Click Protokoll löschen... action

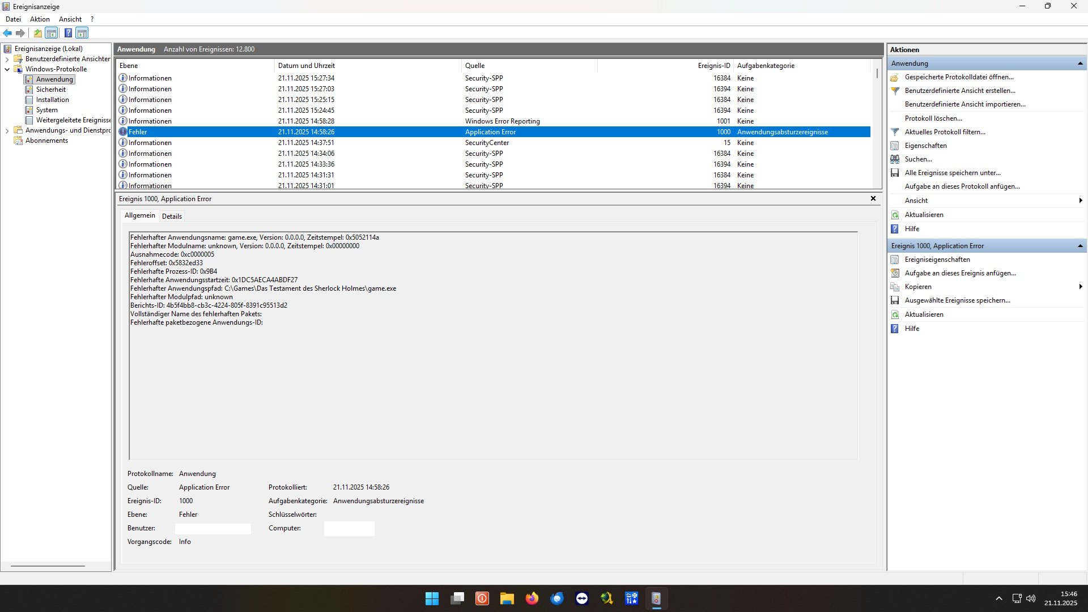tap(933, 118)
